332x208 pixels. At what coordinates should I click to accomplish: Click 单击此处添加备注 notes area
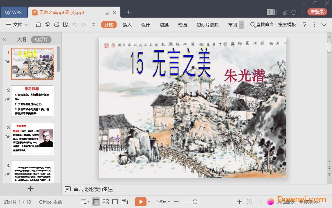[x=93, y=189]
